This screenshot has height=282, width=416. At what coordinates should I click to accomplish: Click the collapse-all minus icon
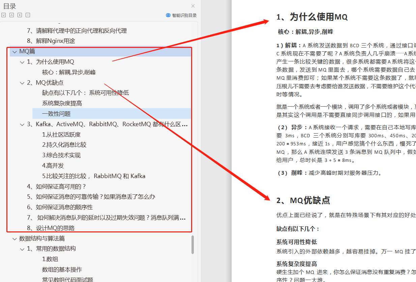coord(28,15)
